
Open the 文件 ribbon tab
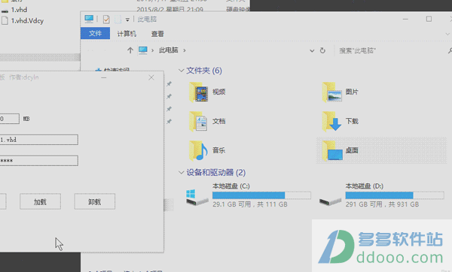point(95,33)
